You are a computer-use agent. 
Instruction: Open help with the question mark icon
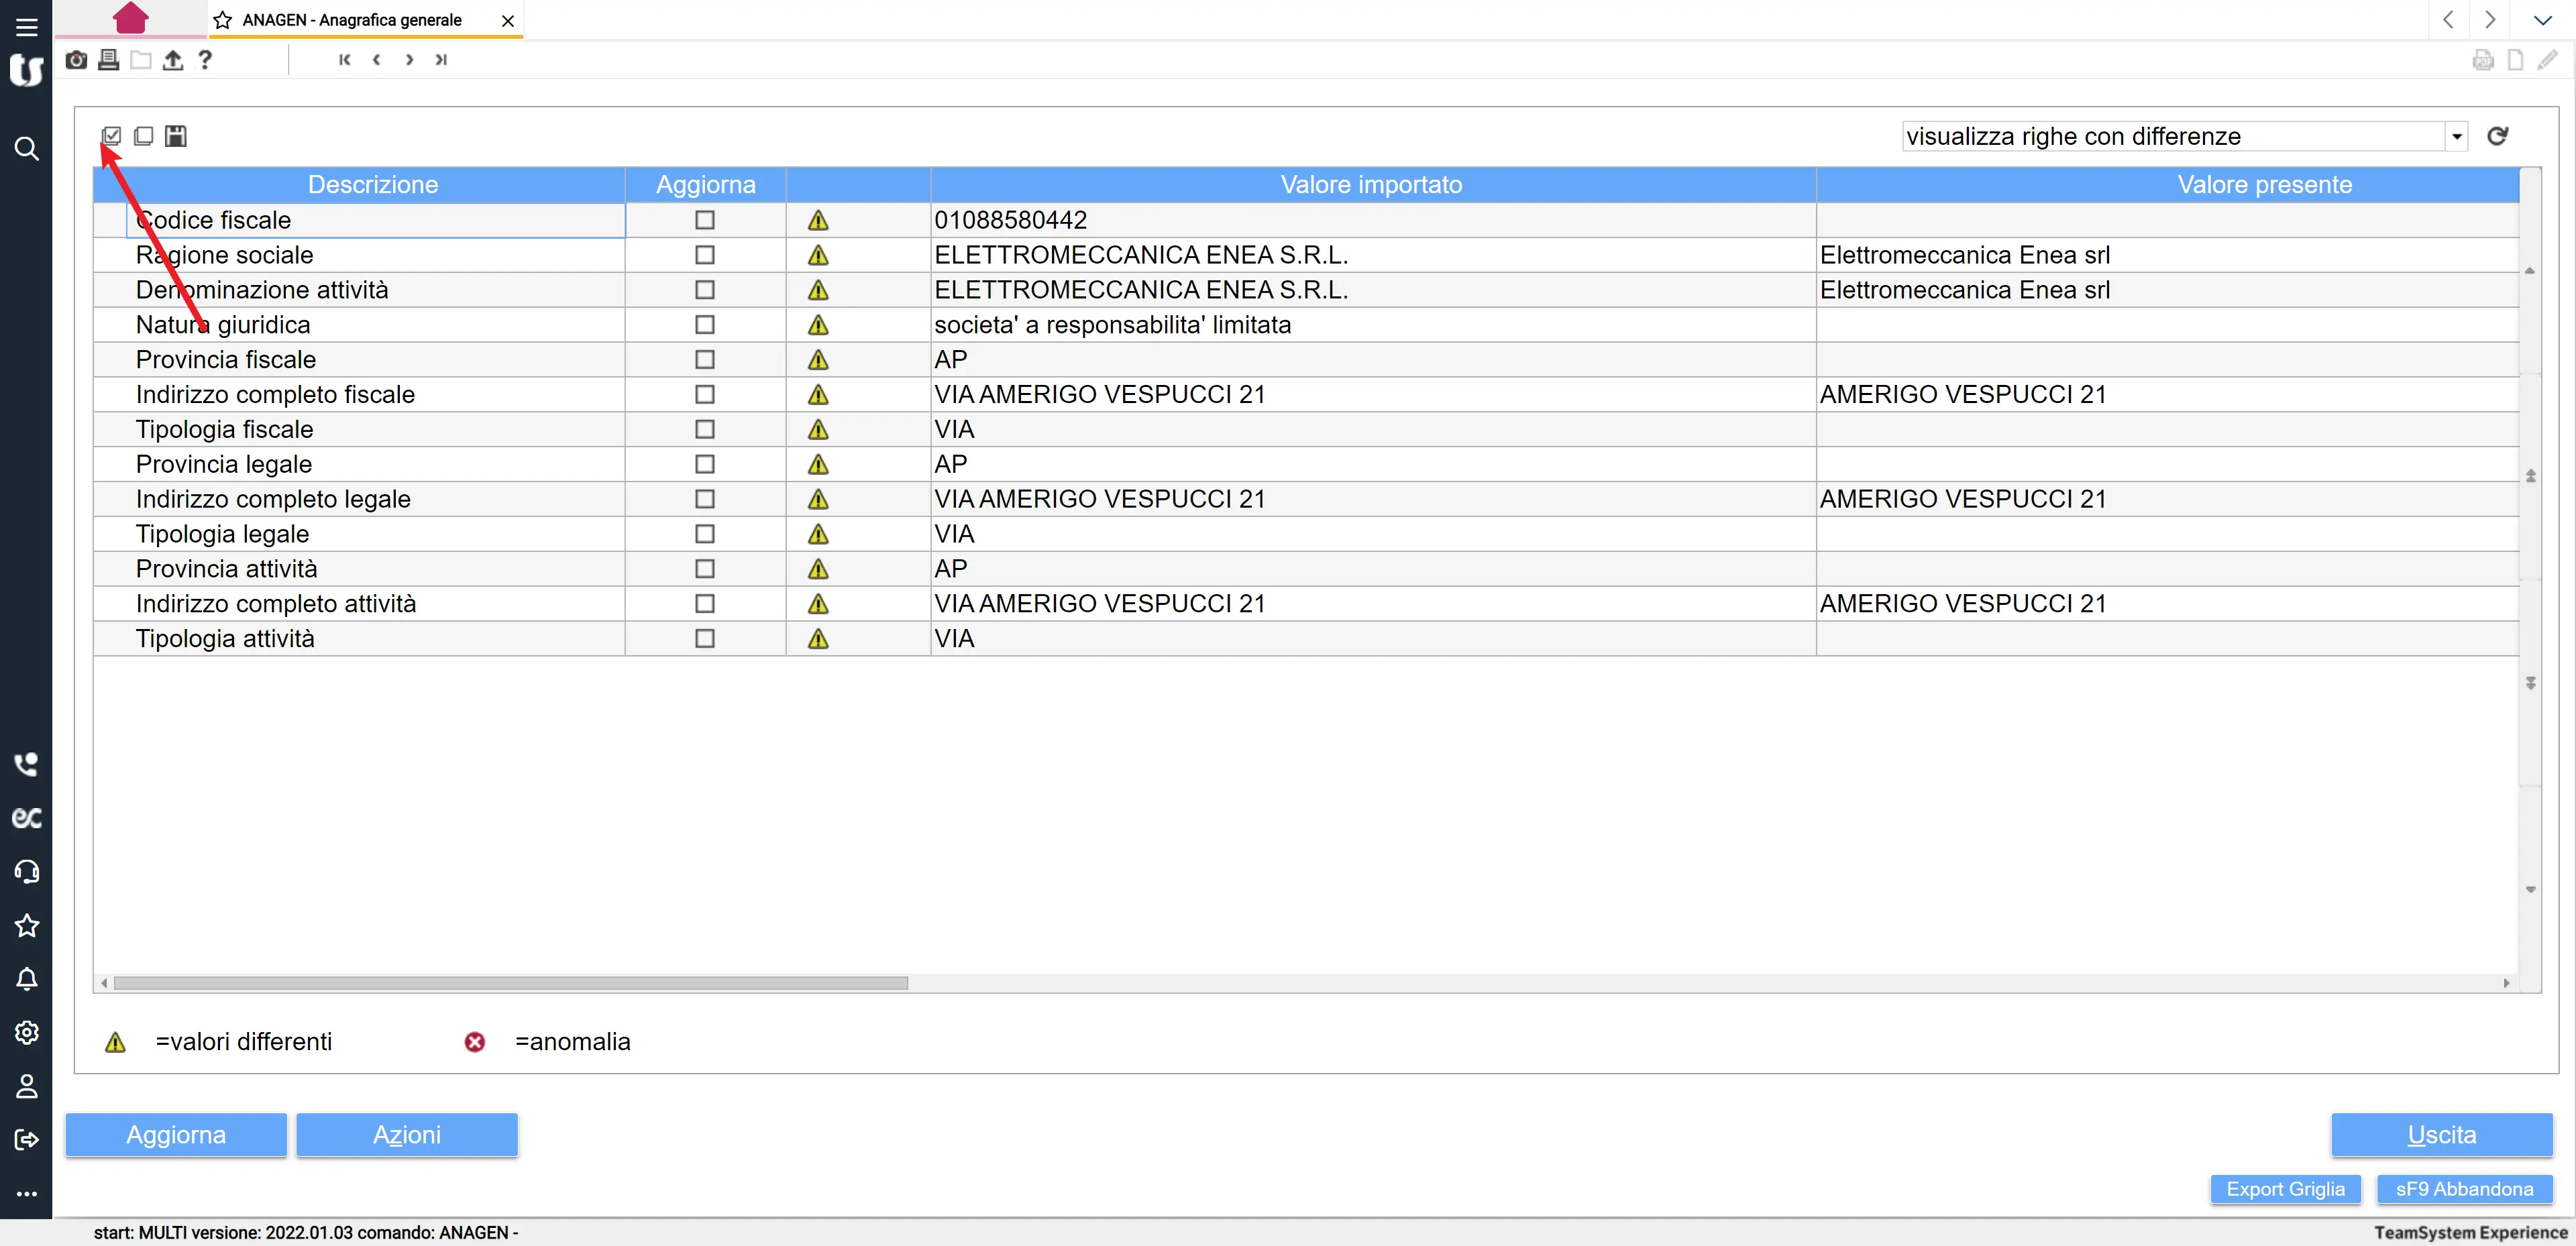(205, 60)
